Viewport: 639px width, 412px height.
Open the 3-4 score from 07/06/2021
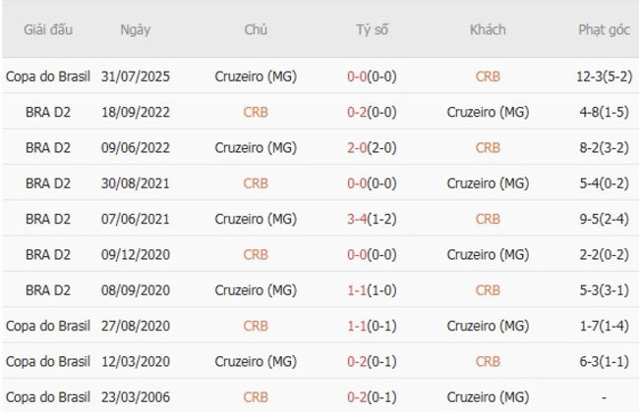click(357, 219)
